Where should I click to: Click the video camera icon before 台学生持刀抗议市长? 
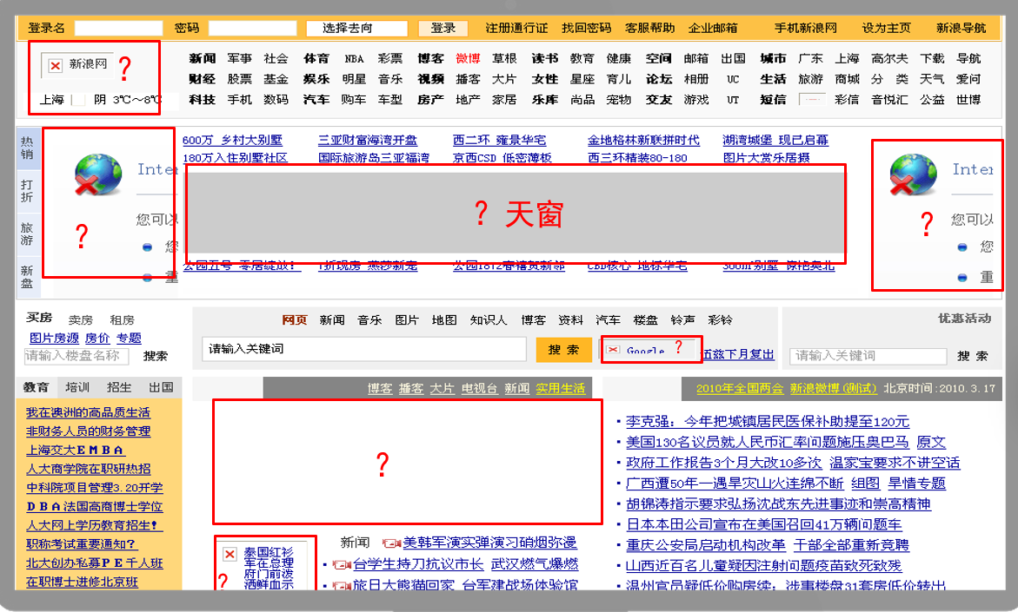pyautogui.click(x=342, y=564)
